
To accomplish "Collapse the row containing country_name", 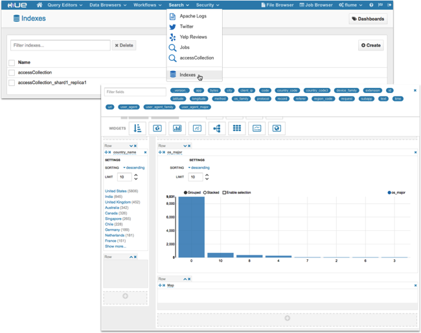I will click(x=131, y=146).
